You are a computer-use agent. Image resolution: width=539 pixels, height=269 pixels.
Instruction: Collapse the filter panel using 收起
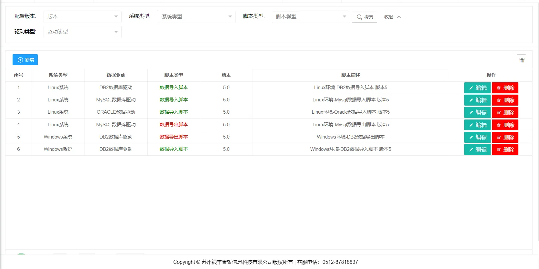(x=393, y=17)
